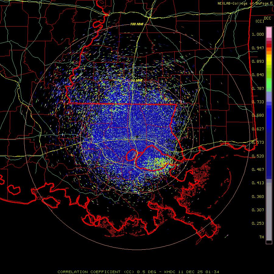
Task: Click the 100 NMI range ring label
Action: (x=137, y=24)
